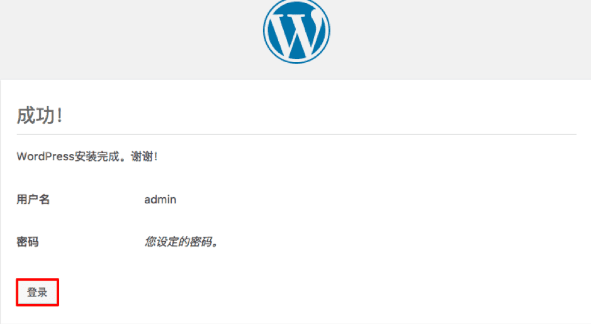This screenshot has height=324, width=591.
Task: Click the 登录 login button
Action: [37, 292]
